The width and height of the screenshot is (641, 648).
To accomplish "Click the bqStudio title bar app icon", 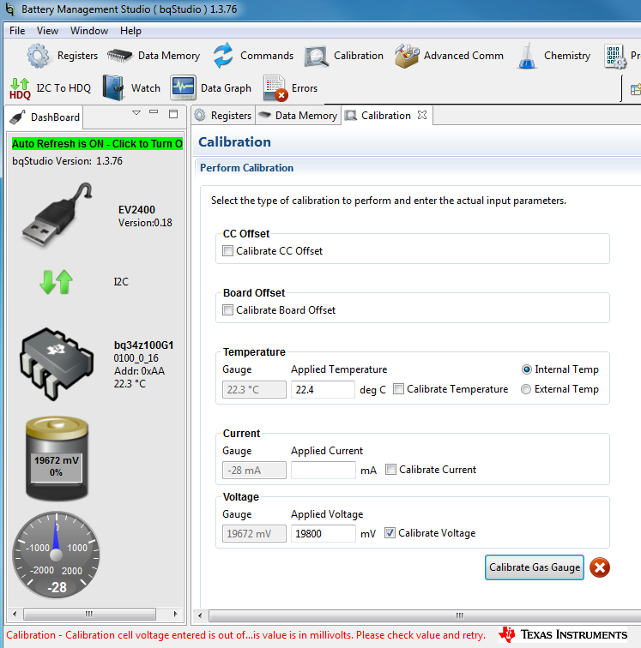I will click(10, 9).
